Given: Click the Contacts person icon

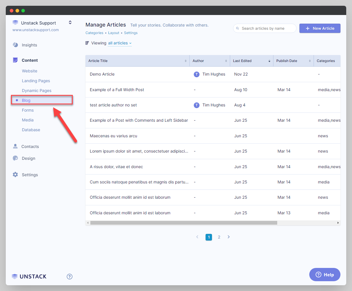Looking at the screenshot, I should point(15,146).
